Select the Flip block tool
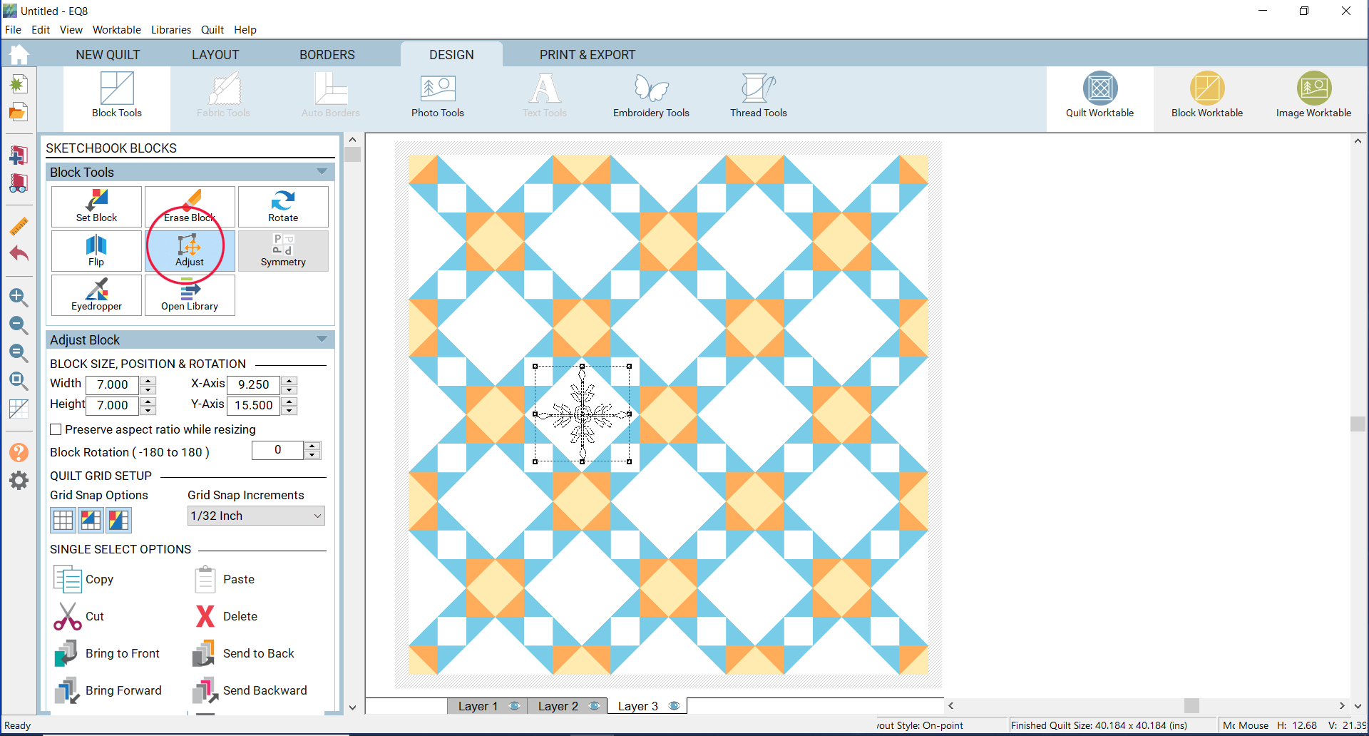 pyautogui.click(x=96, y=251)
